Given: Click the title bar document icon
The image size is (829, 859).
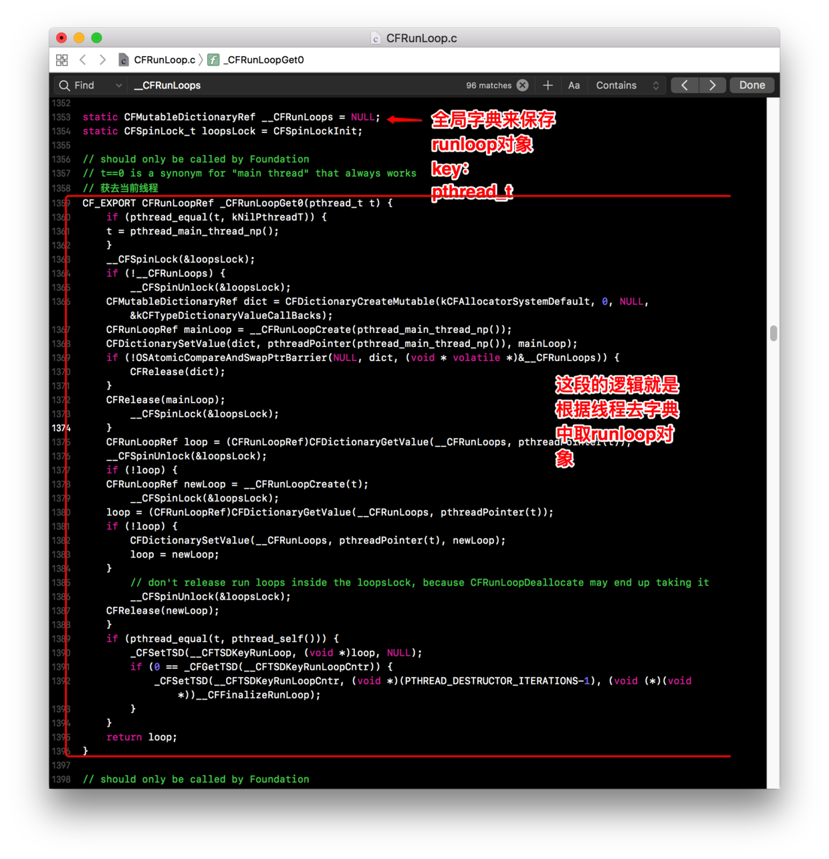Looking at the screenshot, I should [376, 39].
